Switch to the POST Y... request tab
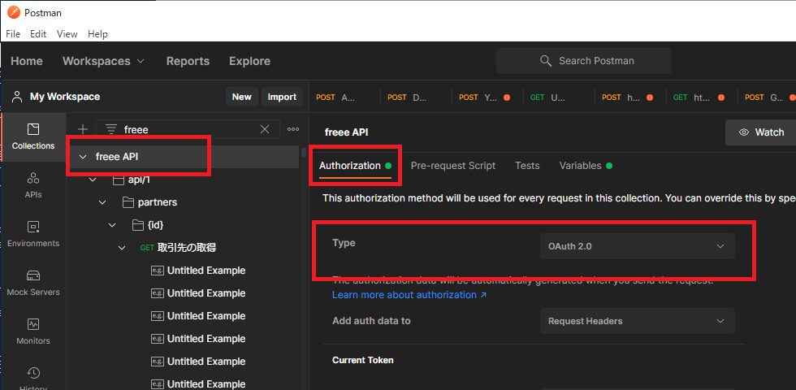This screenshot has width=796, height=390. click(x=487, y=97)
